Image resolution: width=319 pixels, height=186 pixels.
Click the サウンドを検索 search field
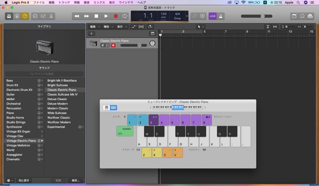click(x=44, y=74)
